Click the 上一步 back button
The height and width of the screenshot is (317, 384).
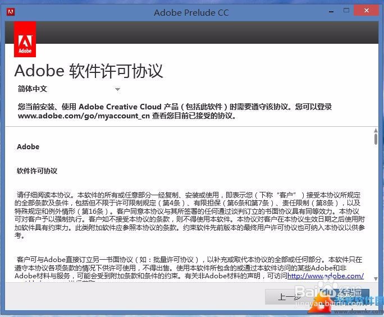[290, 297]
